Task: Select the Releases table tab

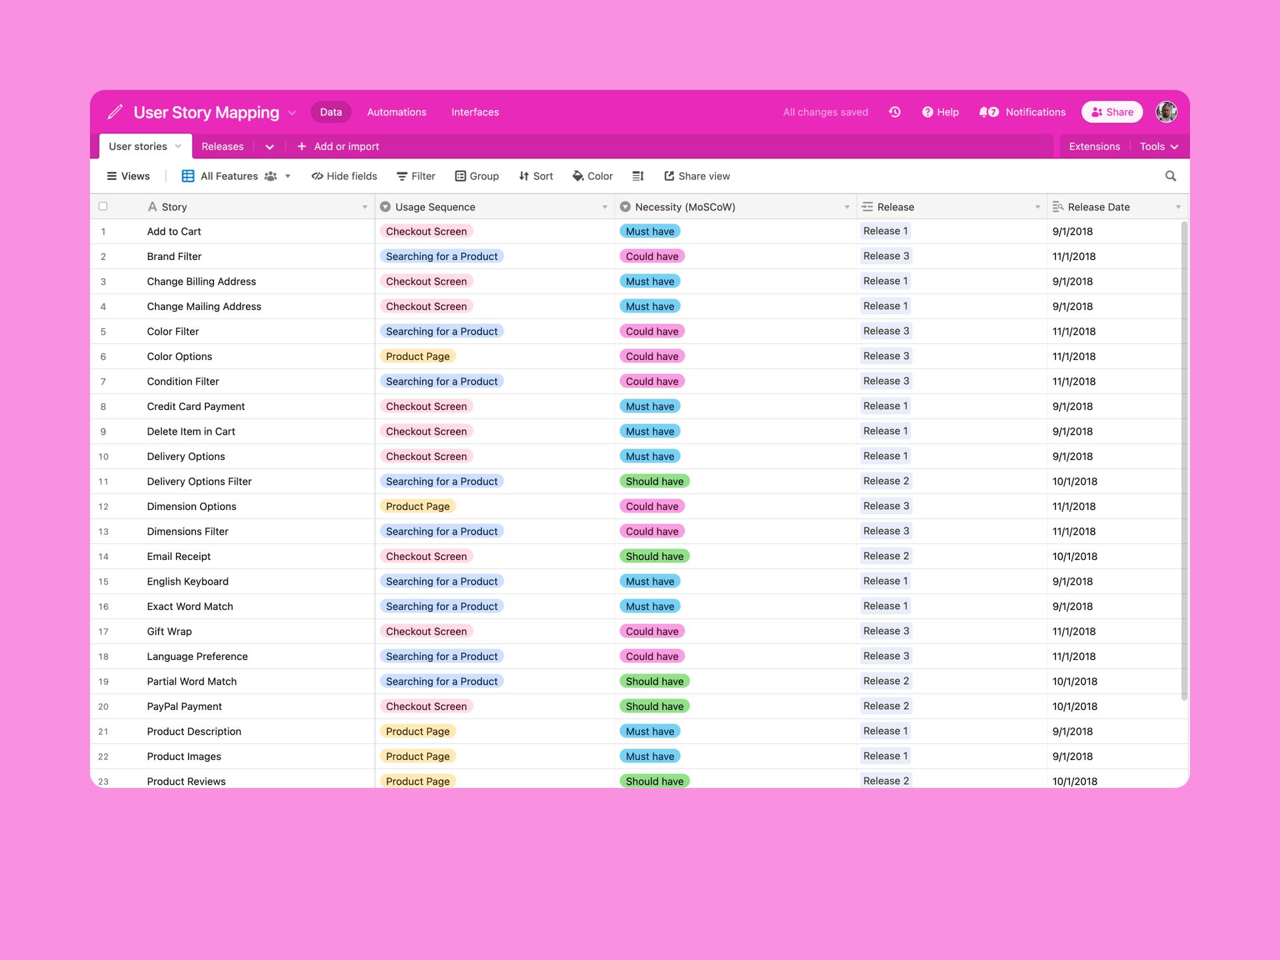Action: pos(222,146)
